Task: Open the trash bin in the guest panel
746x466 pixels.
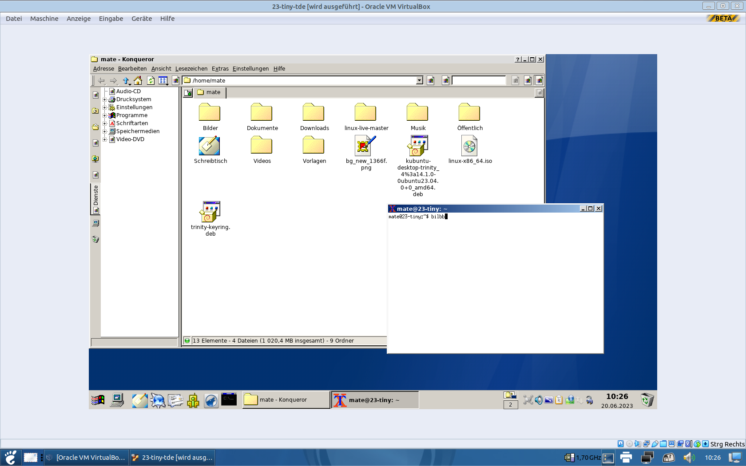Action: tap(647, 400)
